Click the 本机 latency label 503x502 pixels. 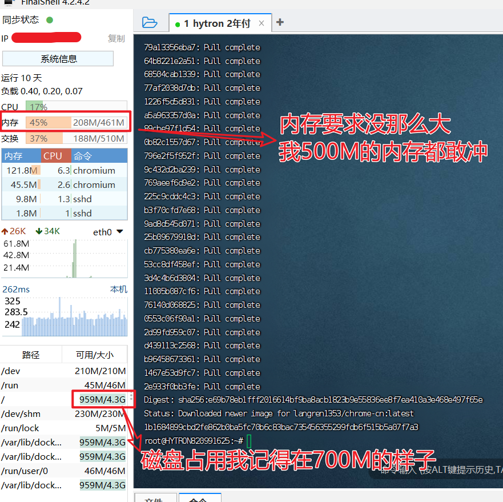coord(118,290)
